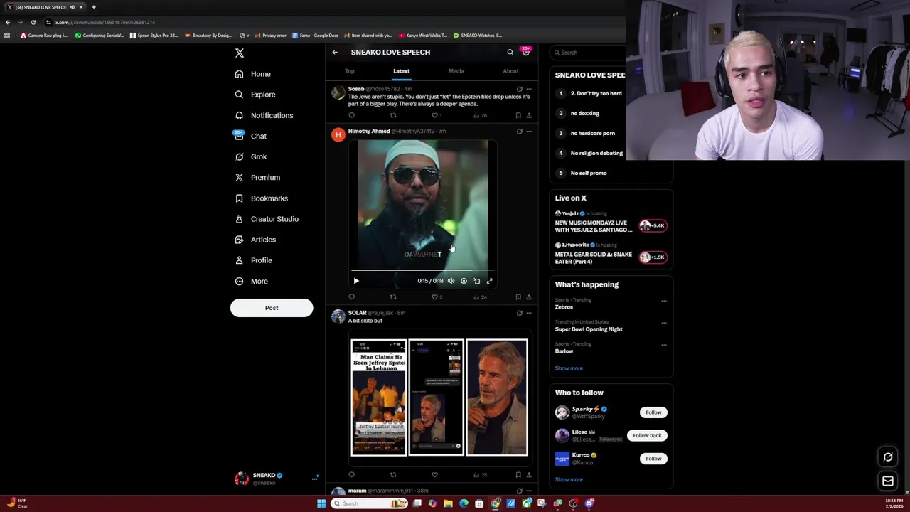Open more options on Sosab's post
This screenshot has height=512, width=910.
(528, 89)
